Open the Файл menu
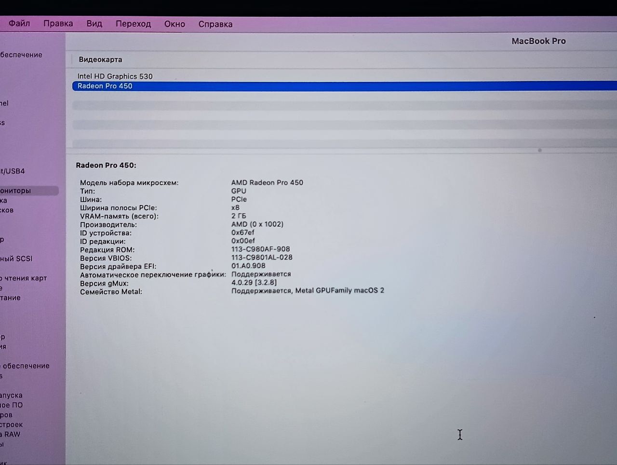617x465 pixels. (x=19, y=23)
